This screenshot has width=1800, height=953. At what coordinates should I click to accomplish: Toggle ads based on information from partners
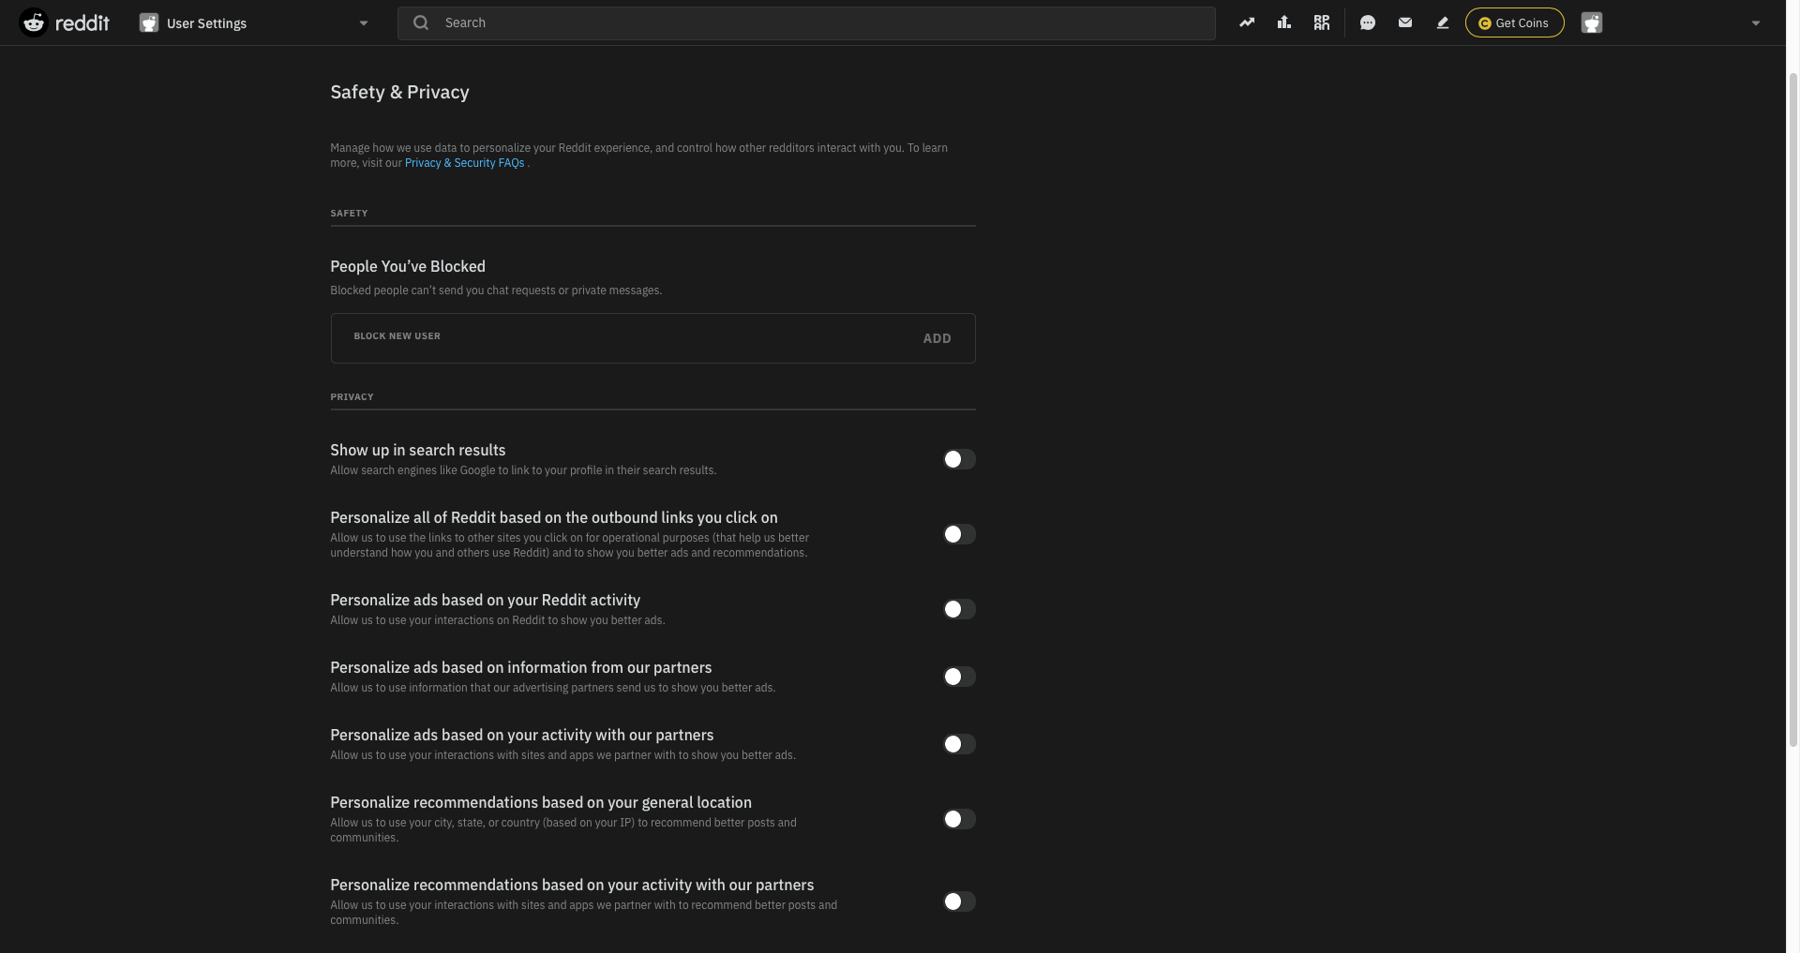[x=959, y=677]
